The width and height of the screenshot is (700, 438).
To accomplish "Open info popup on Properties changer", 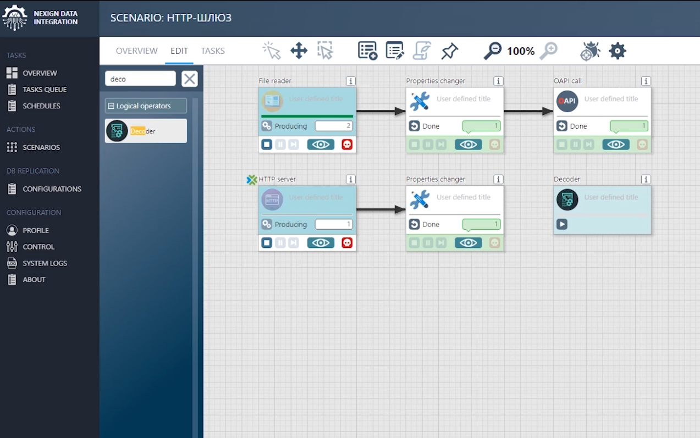I will (498, 81).
